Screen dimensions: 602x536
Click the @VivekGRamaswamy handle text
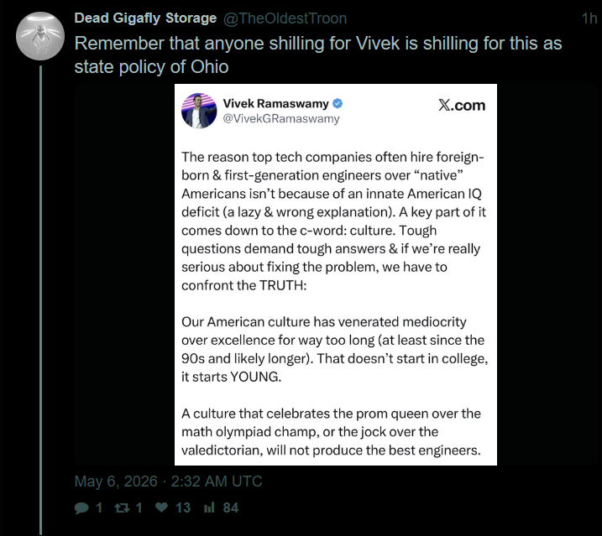pyautogui.click(x=281, y=118)
